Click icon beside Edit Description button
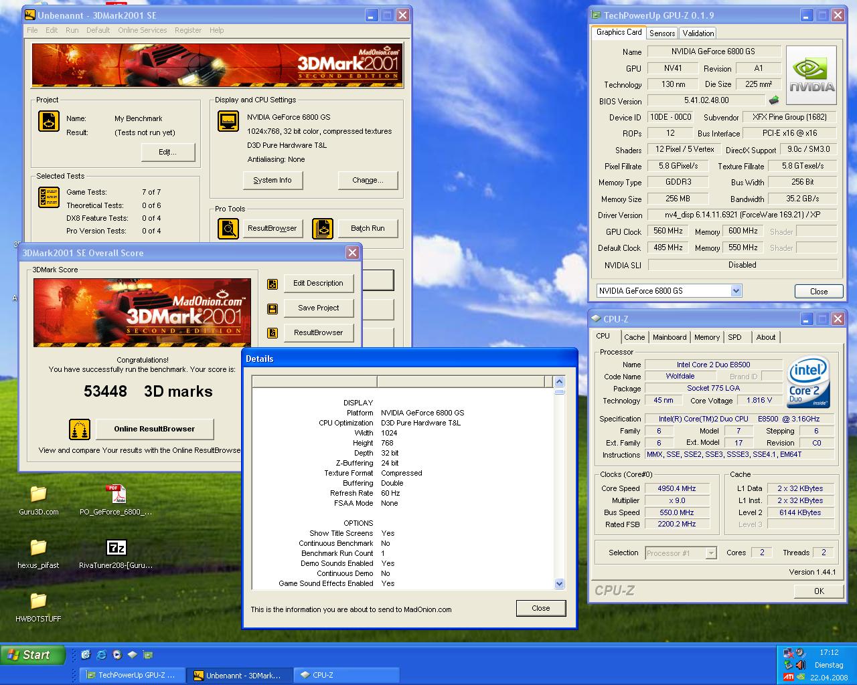The height and width of the screenshot is (685, 857). click(272, 284)
